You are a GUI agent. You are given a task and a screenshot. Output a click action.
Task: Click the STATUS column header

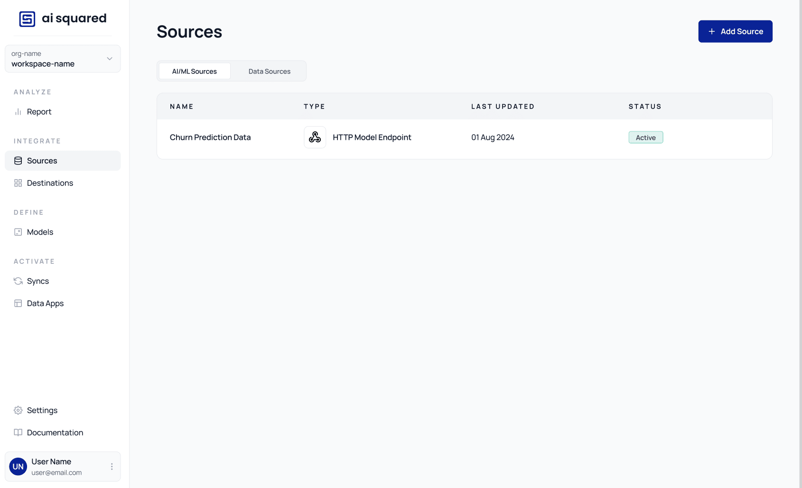tap(645, 107)
